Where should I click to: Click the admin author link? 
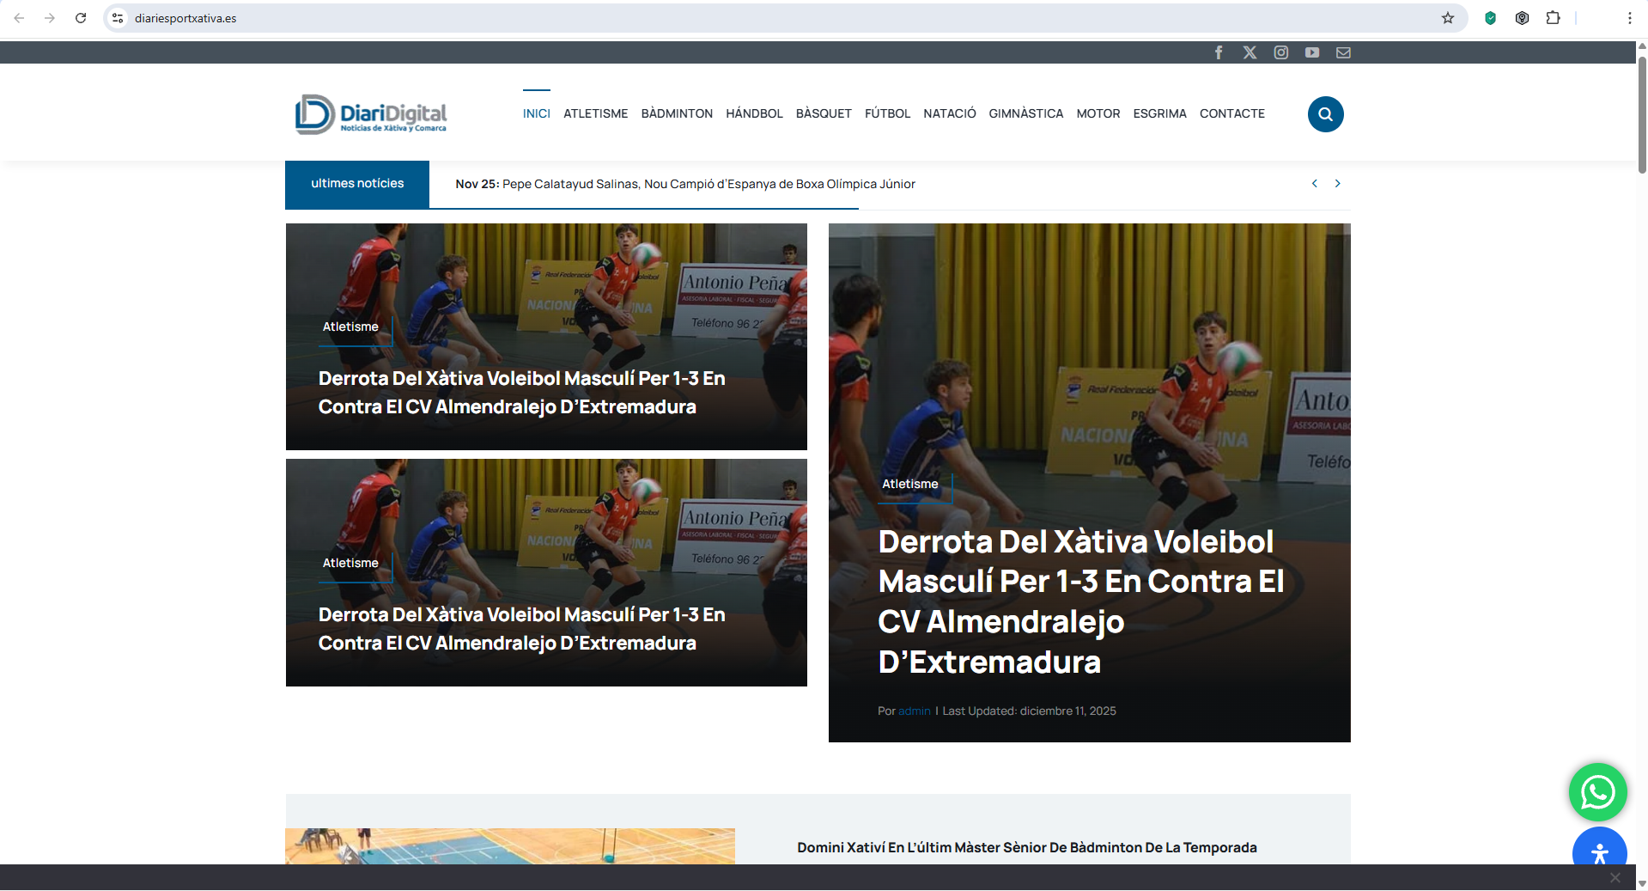pyautogui.click(x=914, y=711)
